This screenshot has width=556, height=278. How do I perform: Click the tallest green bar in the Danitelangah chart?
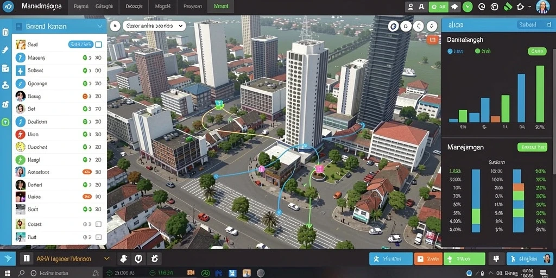click(540, 94)
